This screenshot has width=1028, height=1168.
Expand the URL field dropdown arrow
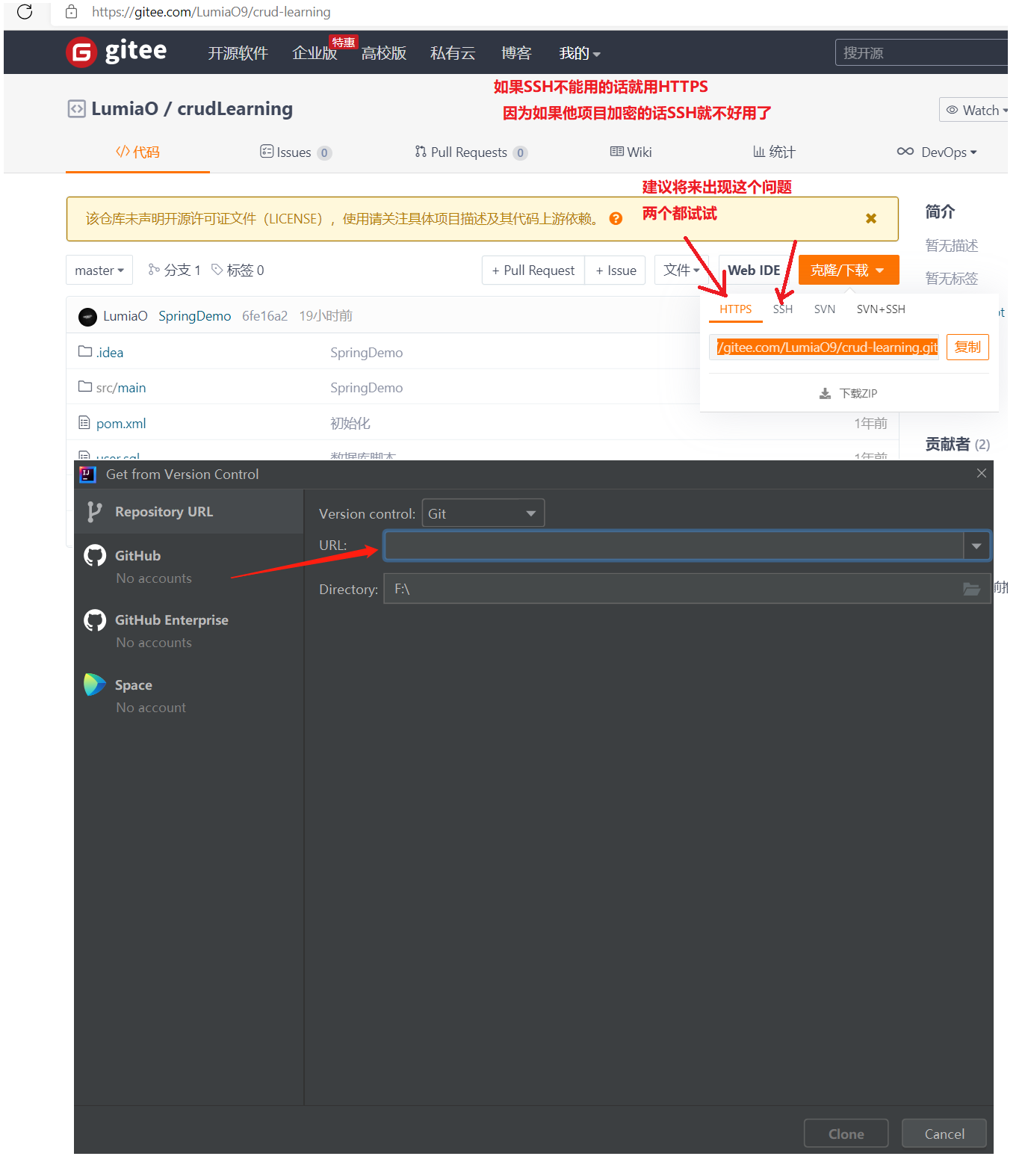coord(976,546)
